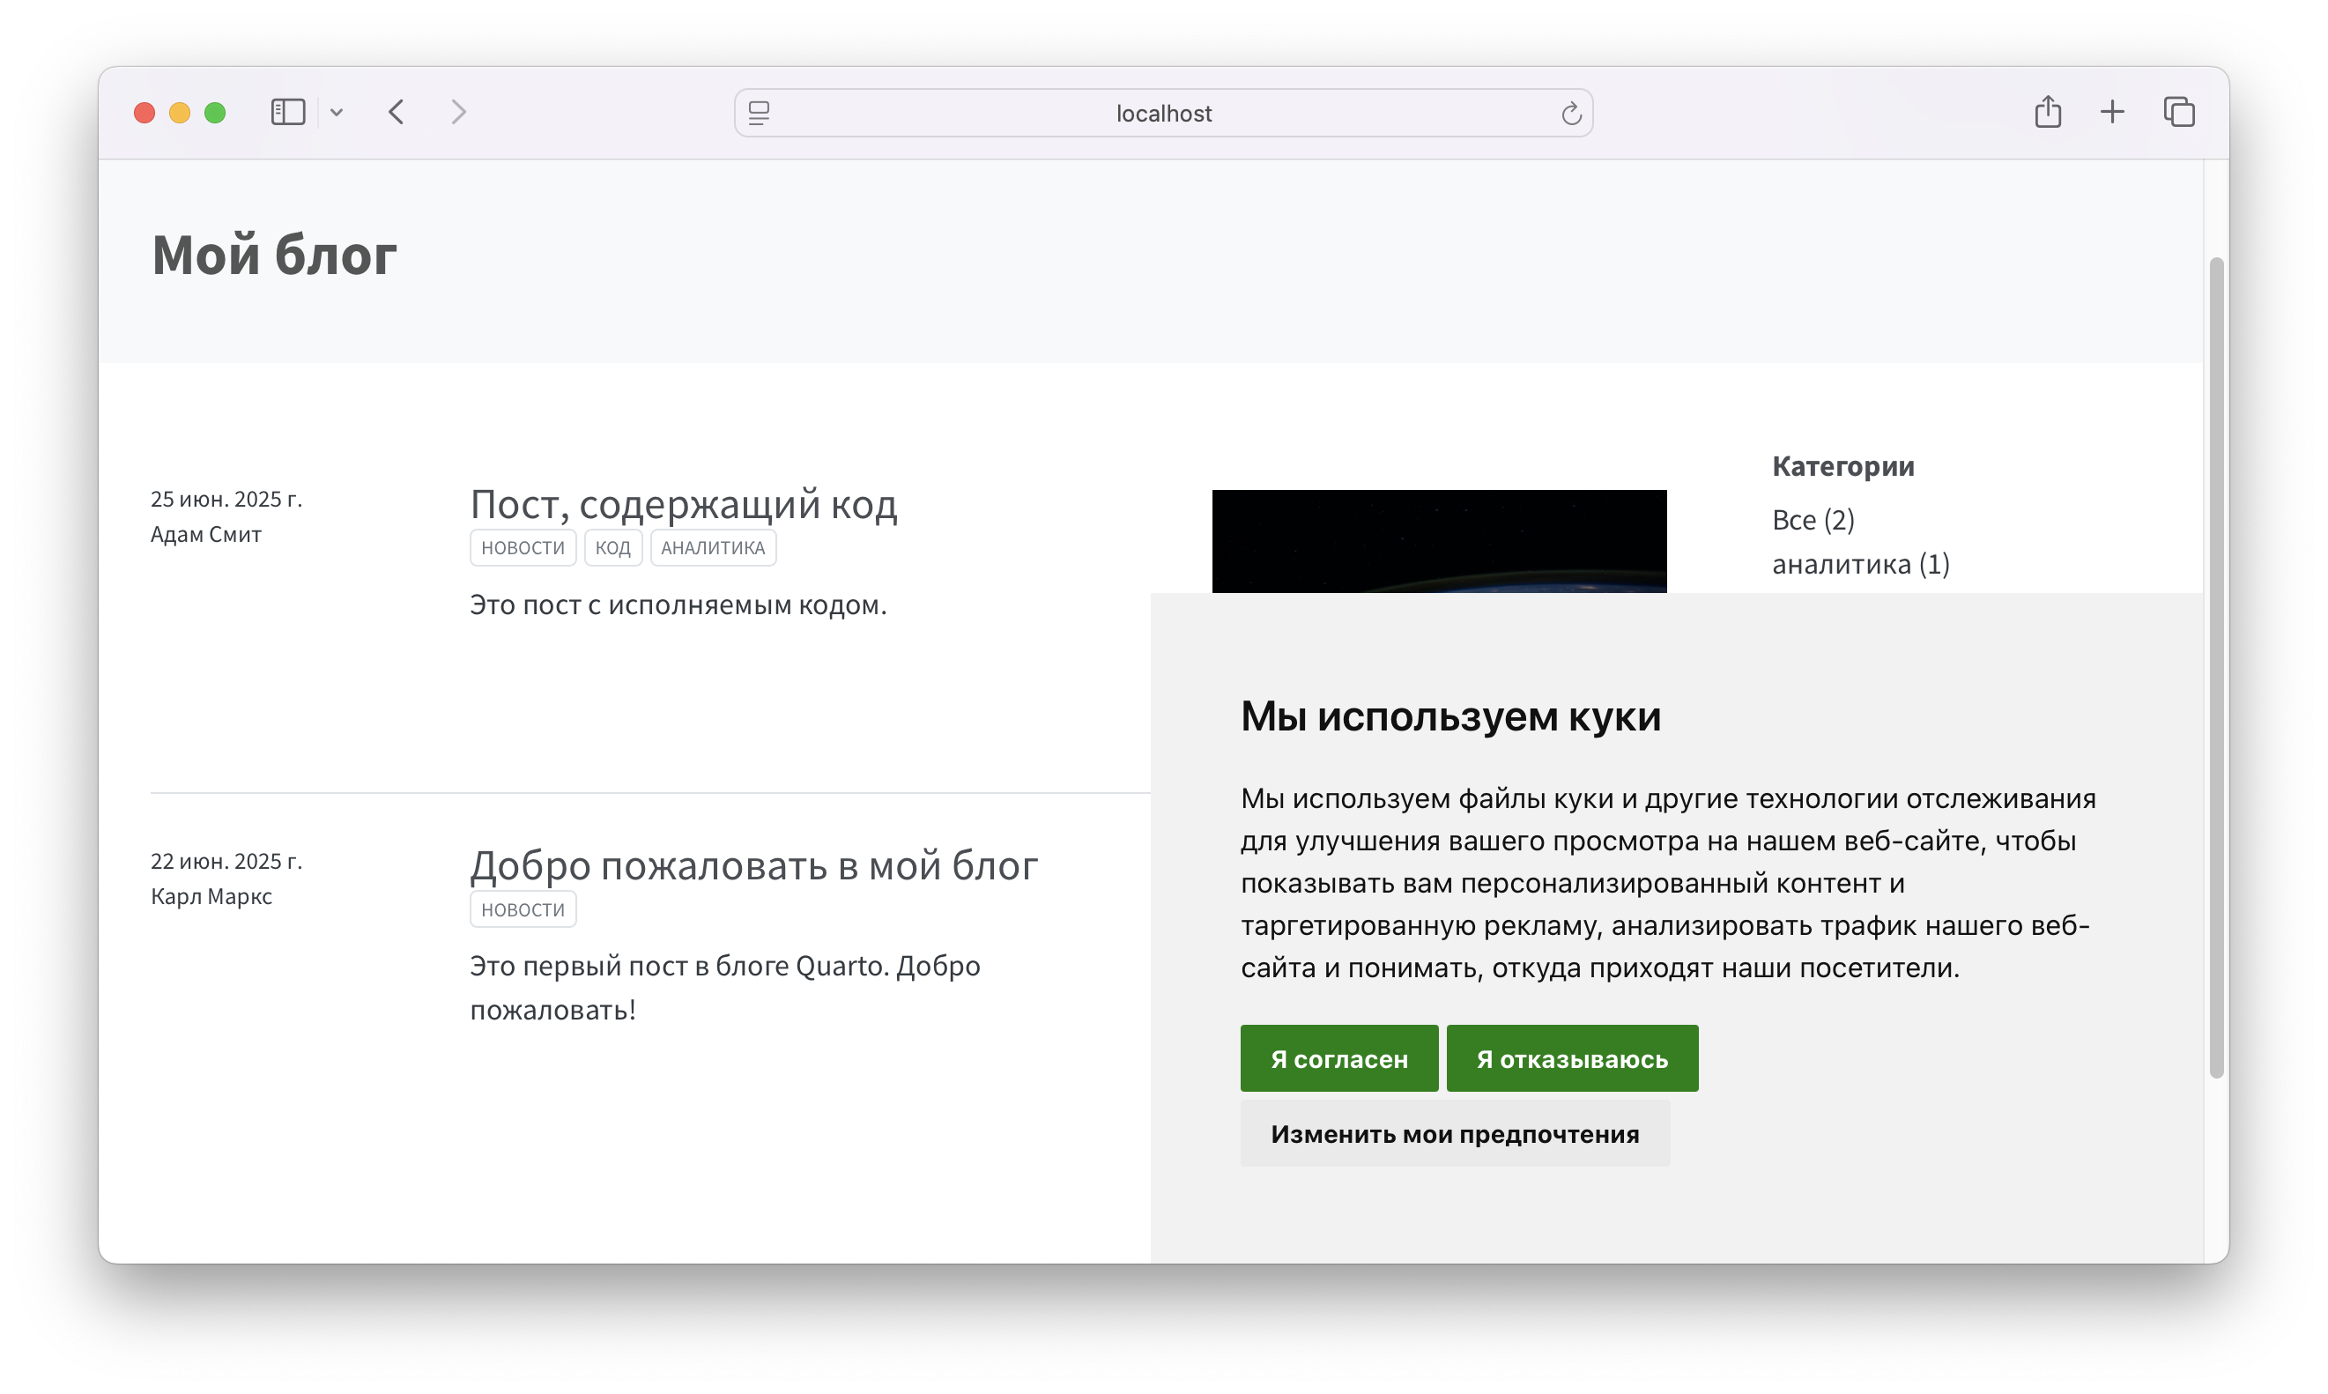The width and height of the screenshot is (2328, 1394).
Task: Filter by "Все (2)" category
Action: (1813, 520)
